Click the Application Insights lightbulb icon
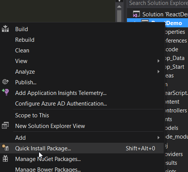This screenshot has width=188, height=172. pyautogui.click(x=5, y=92)
